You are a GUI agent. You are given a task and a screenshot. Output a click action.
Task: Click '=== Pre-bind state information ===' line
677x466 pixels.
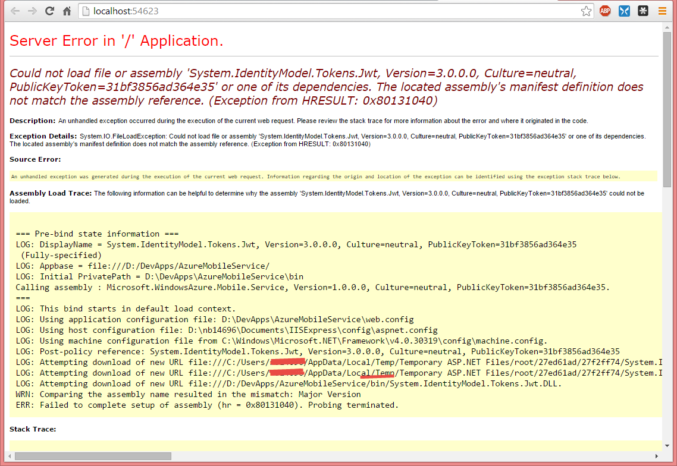coord(97,234)
